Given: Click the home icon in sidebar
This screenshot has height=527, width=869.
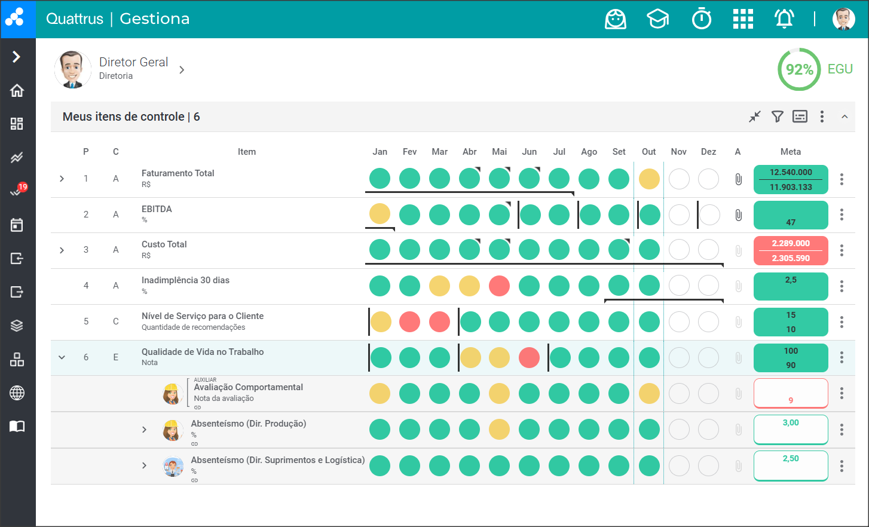Looking at the screenshot, I should pos(17,90).
